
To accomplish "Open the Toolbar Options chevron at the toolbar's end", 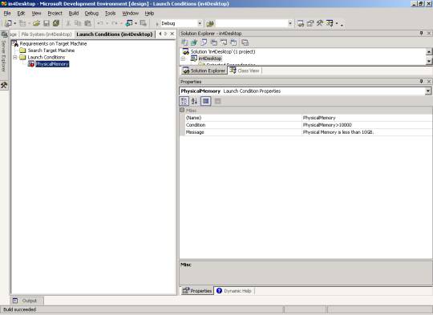I will (342, 24).
